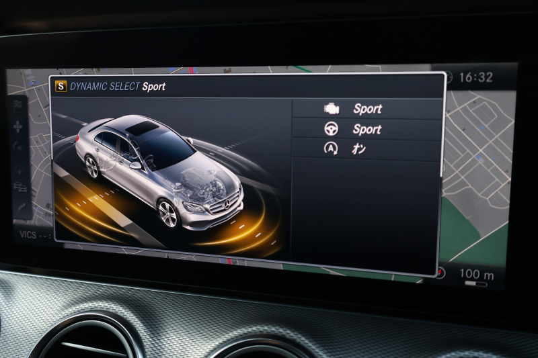This screenshot has height=358, width=538.
Task: Select the DYNAMIC SELECT Sport title bar
Action: click(x=118, y=87)
